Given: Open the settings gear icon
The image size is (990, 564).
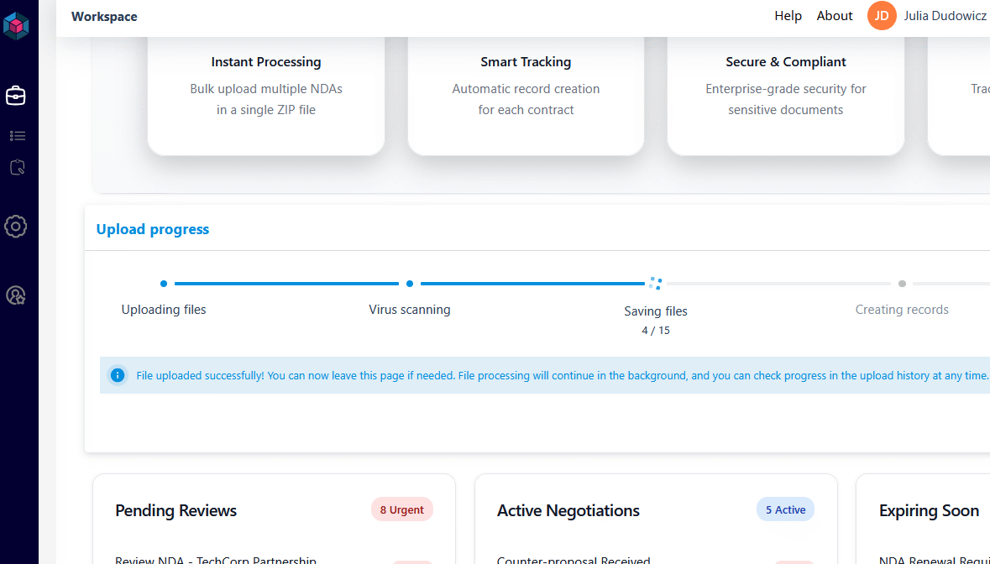Looking at the screenshot, I should pos(16,226).
